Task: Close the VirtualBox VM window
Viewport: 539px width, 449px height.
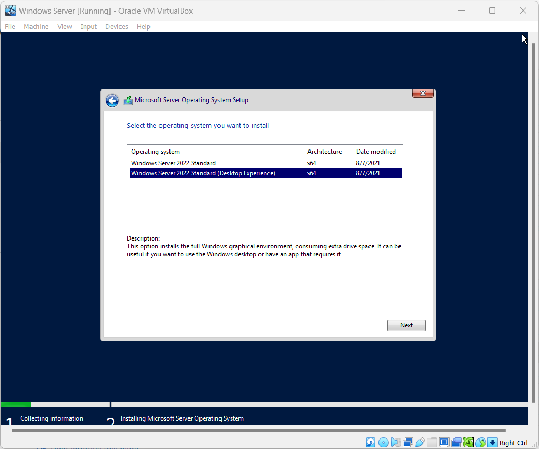Action: (523, 11)
